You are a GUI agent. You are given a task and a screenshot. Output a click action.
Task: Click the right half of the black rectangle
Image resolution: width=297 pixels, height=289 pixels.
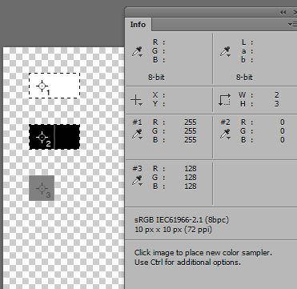pyautogui.click(x=67, y=137)
